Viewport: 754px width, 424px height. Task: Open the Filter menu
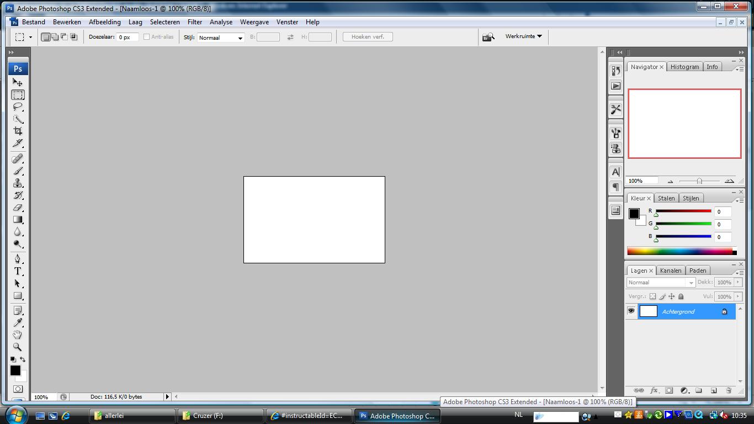195,22
